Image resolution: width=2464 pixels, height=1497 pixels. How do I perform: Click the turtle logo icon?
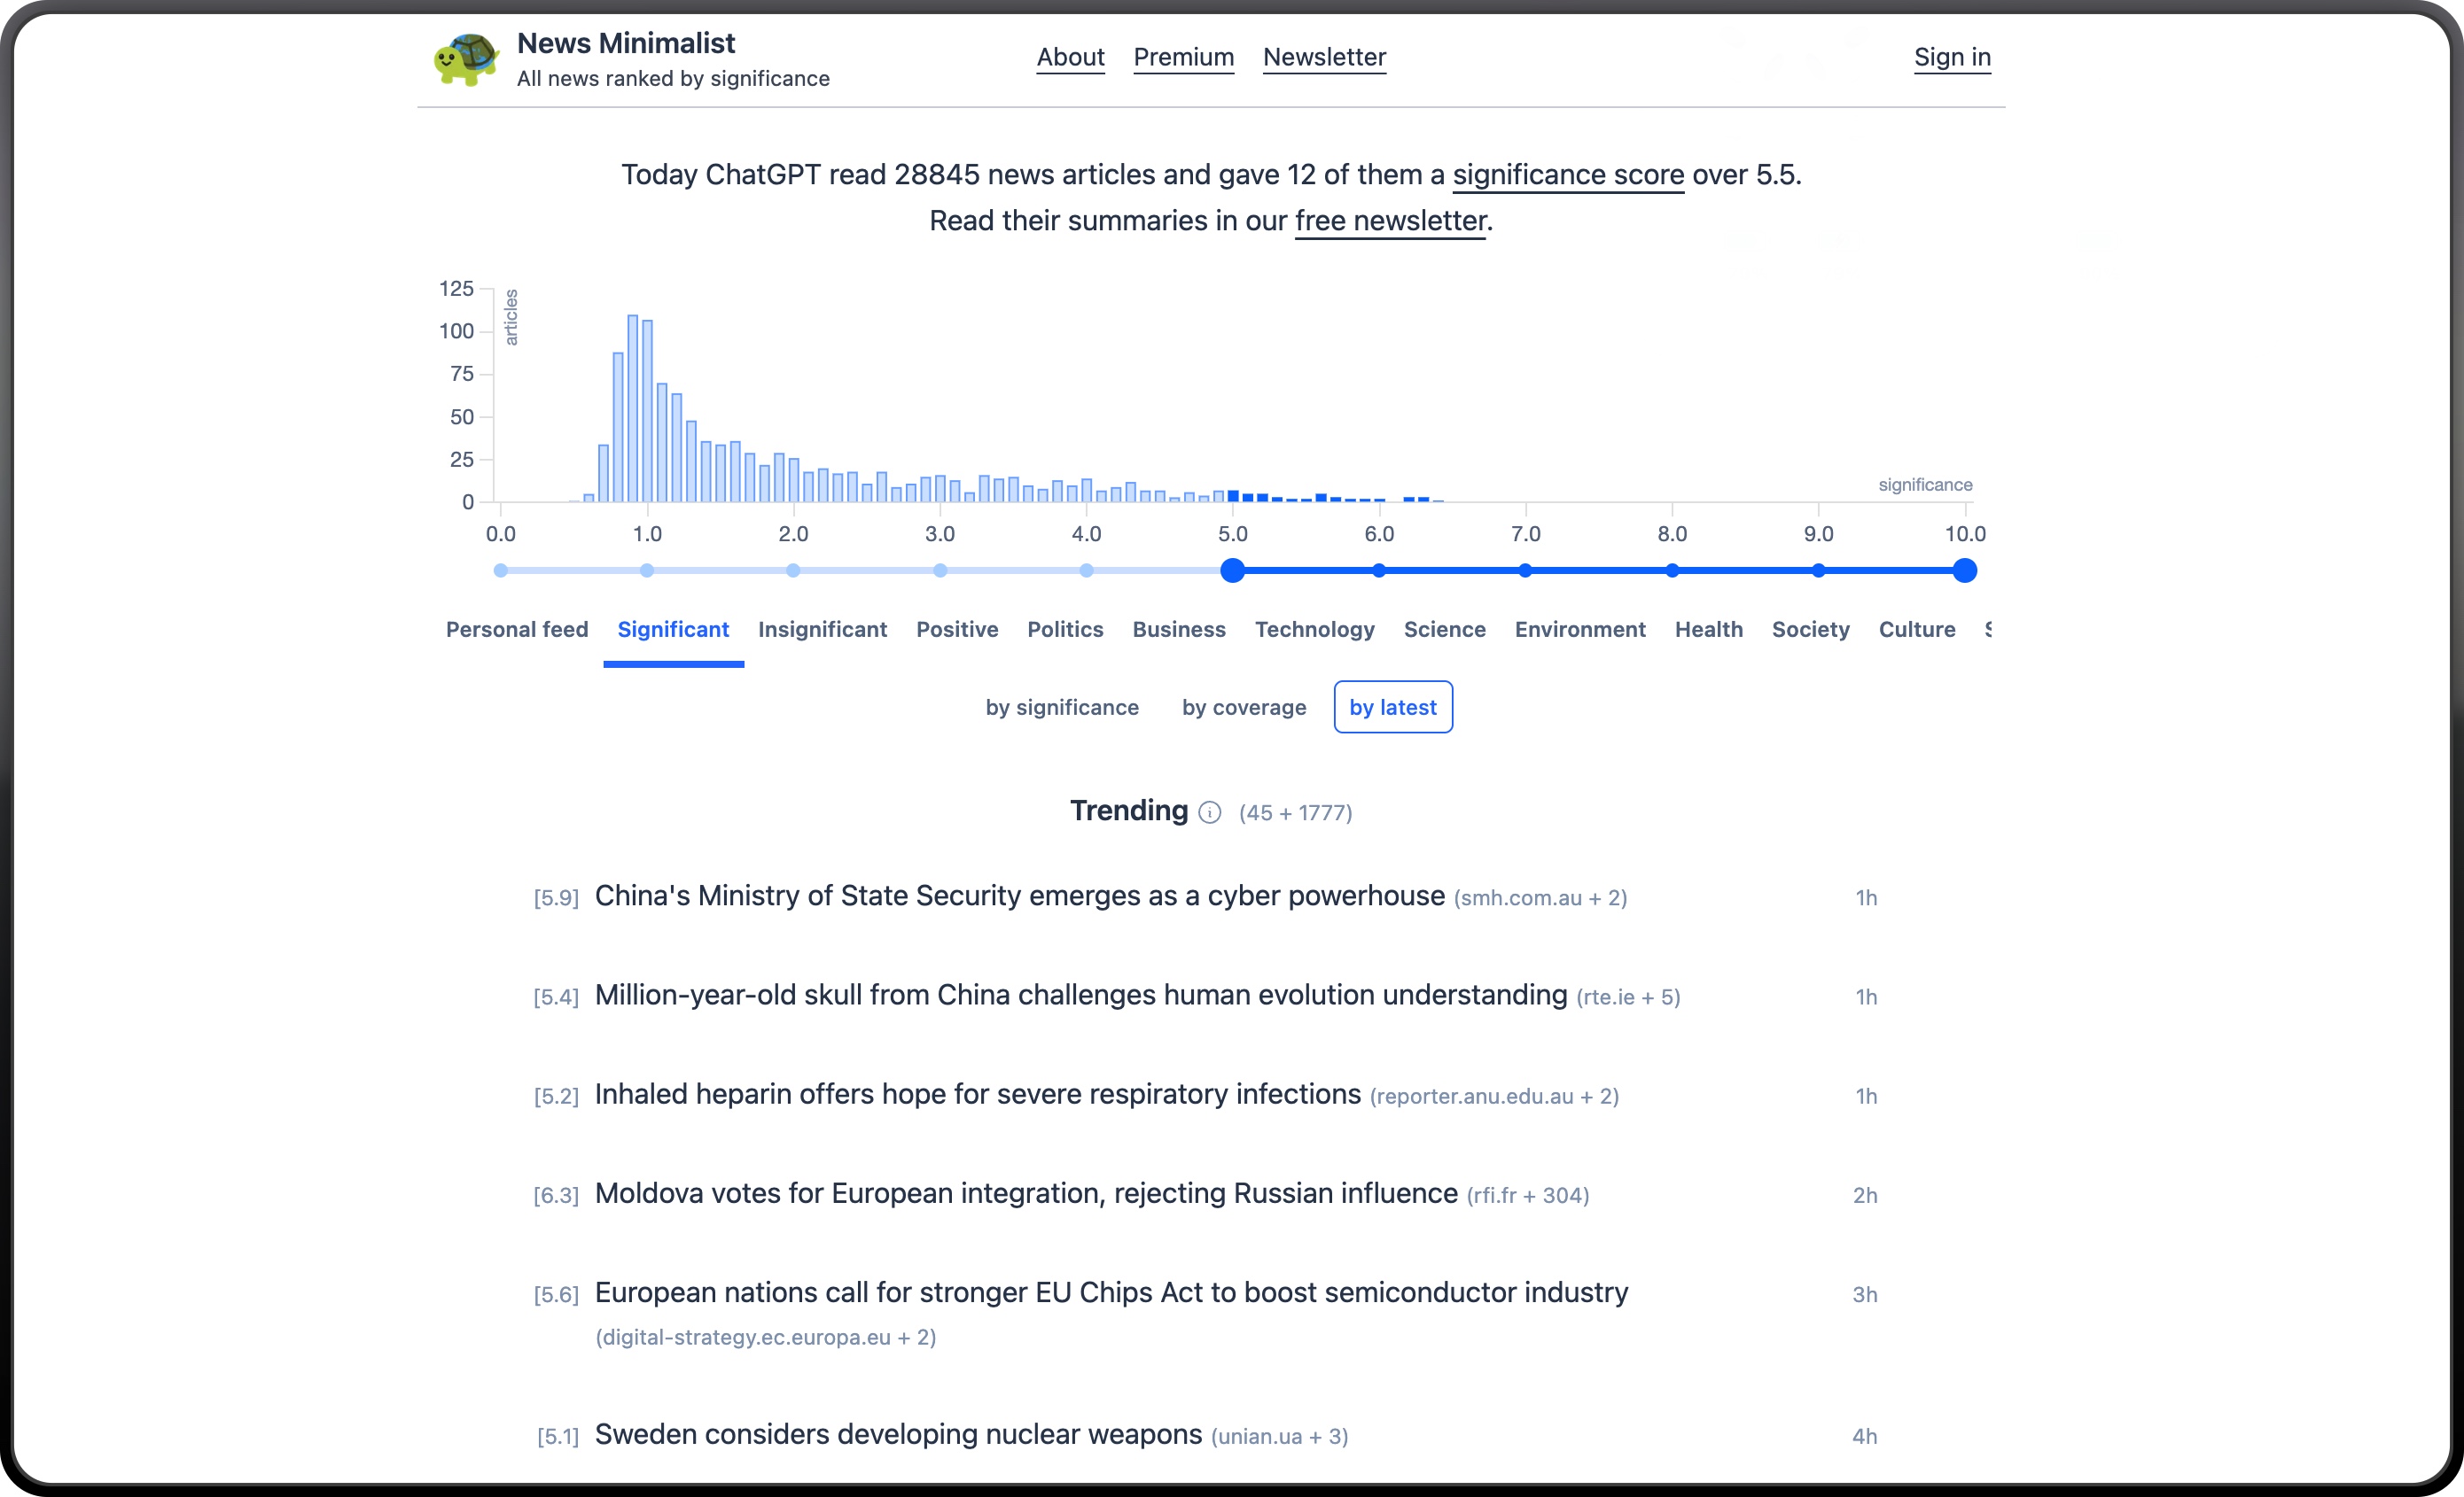(x=466, y=59)
